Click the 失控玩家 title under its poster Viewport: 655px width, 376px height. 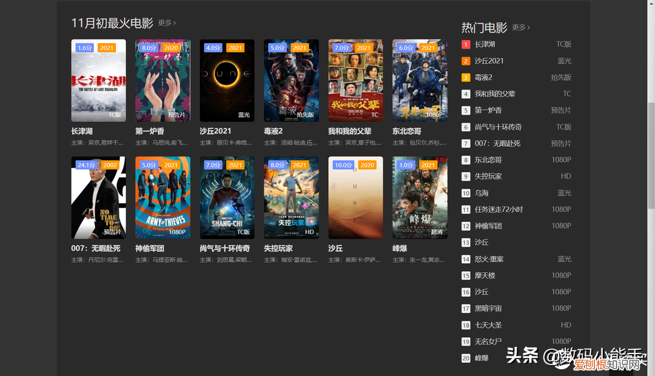coord(278,248)
